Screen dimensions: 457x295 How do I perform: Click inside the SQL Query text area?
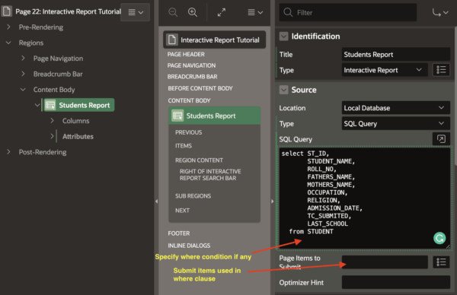(364, 198)
